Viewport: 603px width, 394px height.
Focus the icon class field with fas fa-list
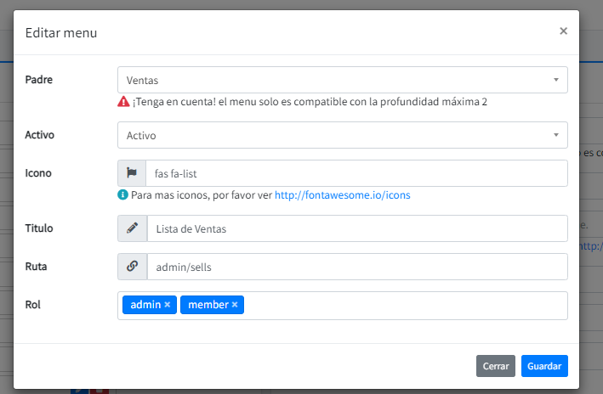click(356, 173)
